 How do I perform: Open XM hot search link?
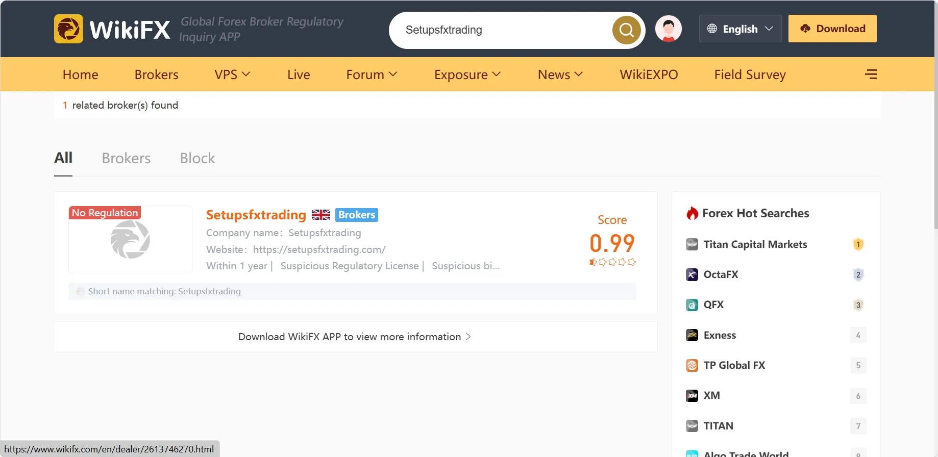[x=711, y=395]
